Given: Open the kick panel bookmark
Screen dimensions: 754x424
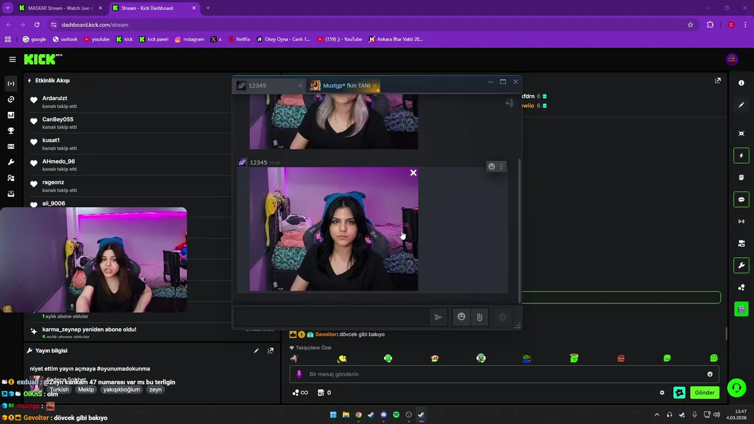Looking at the screenshot, I should (x=154, y=39).
